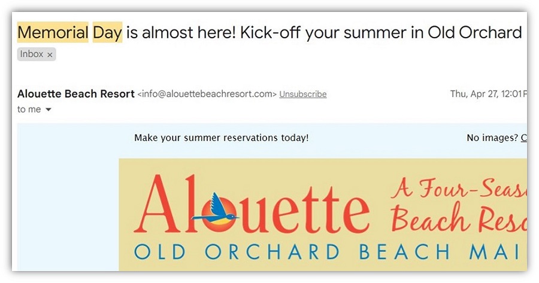Image resolution: width=539 pixels, height=283 pixels.
Task: Click the "No images?" text
Action: click(x=492, y=138)
